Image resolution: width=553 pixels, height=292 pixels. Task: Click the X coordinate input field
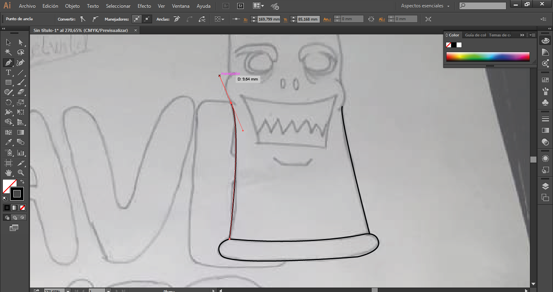269,19
